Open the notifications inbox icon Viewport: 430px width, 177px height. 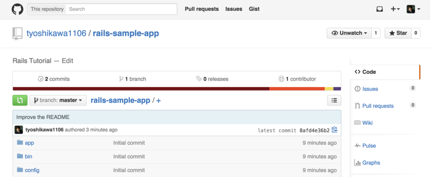(380, 9)
